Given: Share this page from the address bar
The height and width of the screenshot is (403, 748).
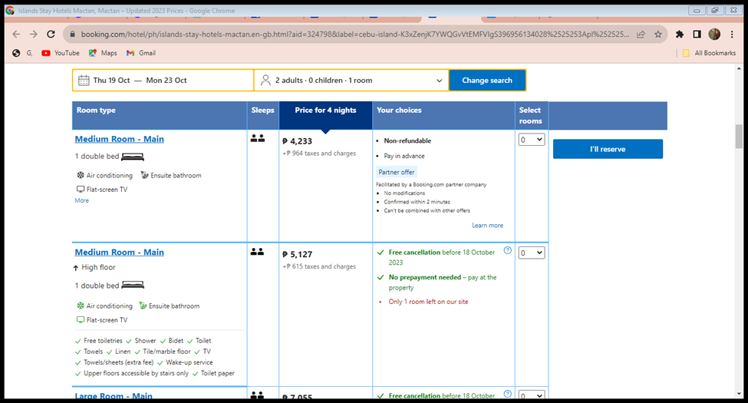Looking at the screenshot, I should [x=641, y=35].
